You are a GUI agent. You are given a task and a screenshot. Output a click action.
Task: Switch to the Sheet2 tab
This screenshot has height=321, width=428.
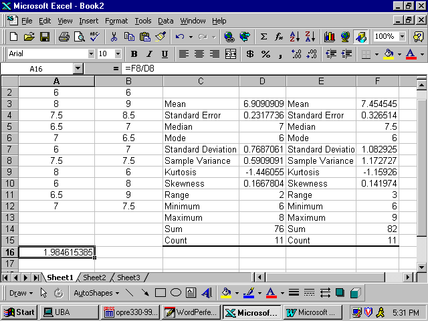(x=94, y=277)
